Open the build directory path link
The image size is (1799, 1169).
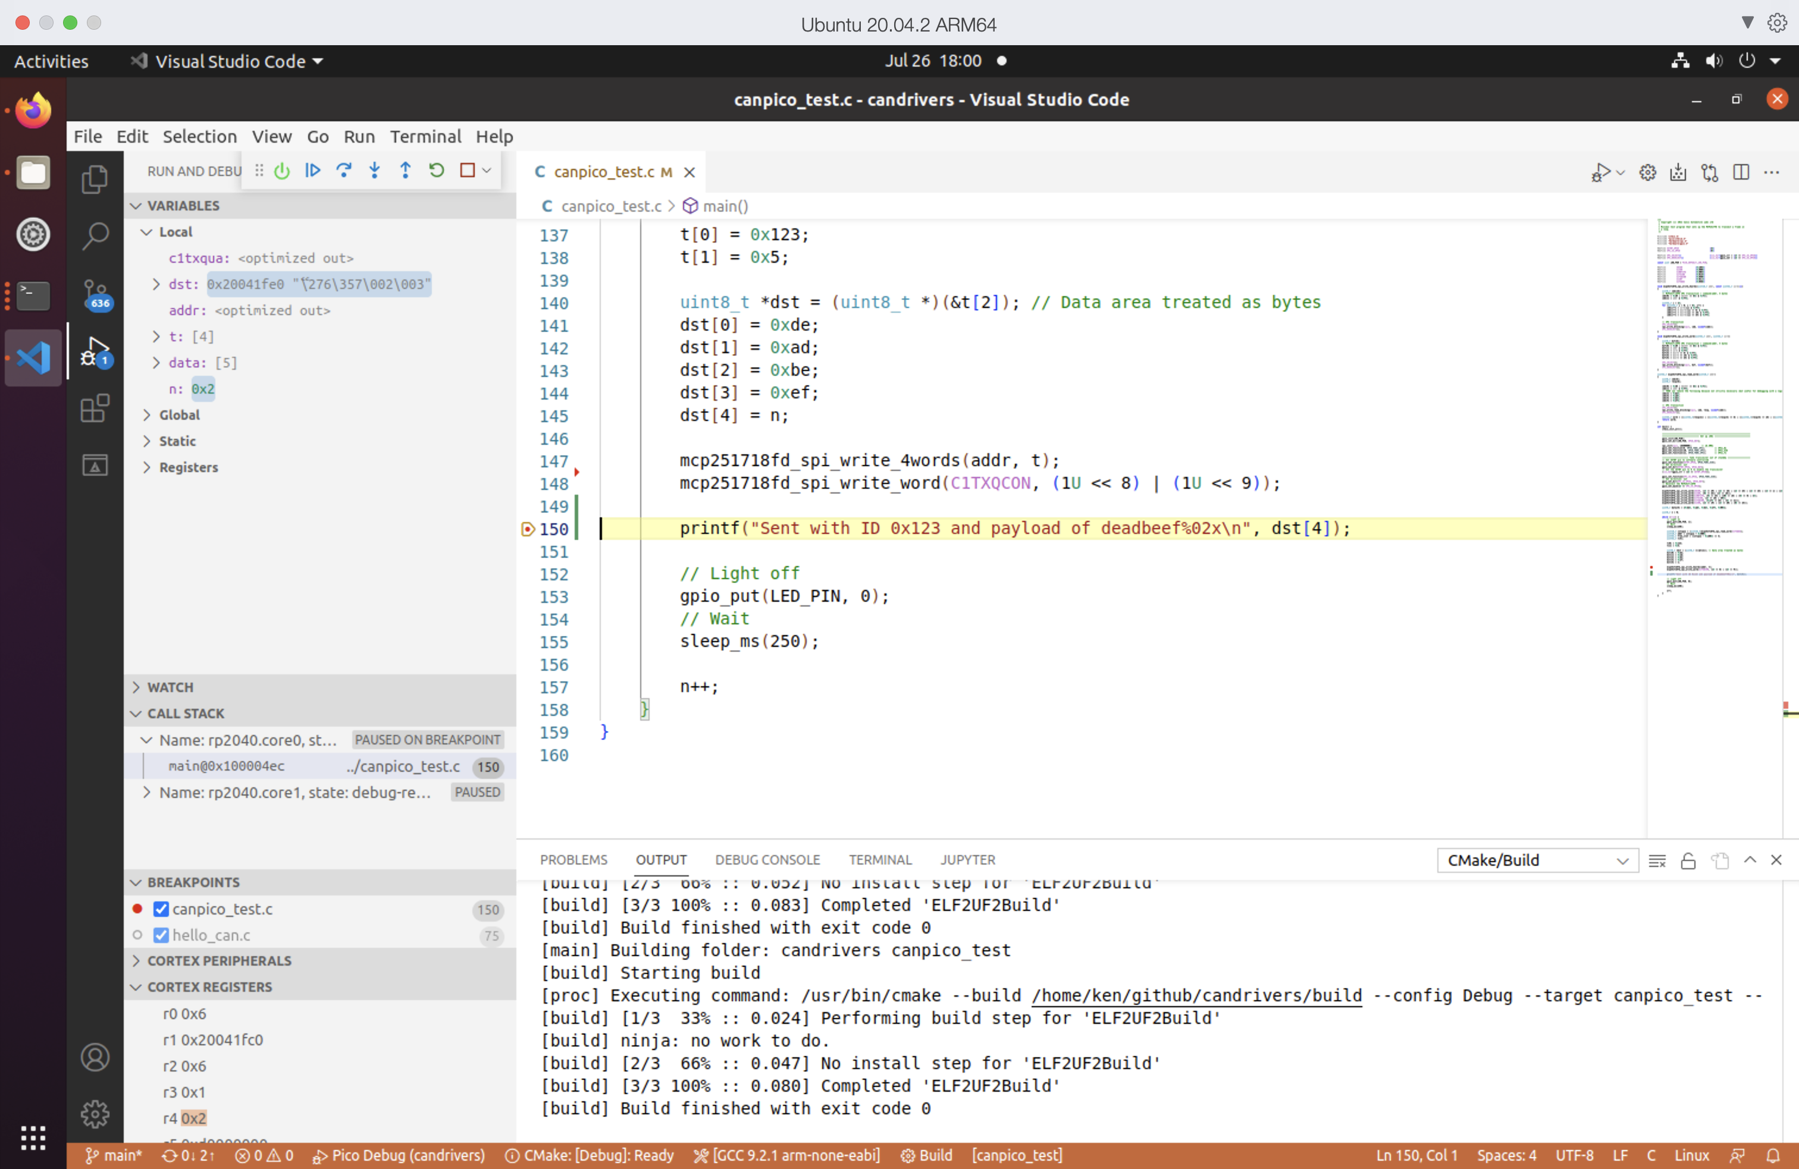coord(1196,996)
